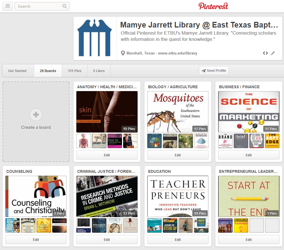The image size is (284, 250).
Task: Open the Gruesome Spectacles thumbnail
Action: 130,226
